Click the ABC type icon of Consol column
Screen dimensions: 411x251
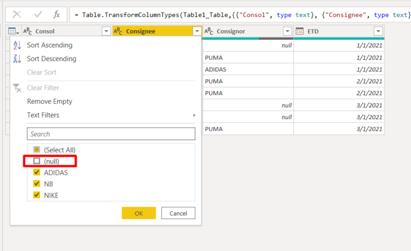(x=27, y=31)
